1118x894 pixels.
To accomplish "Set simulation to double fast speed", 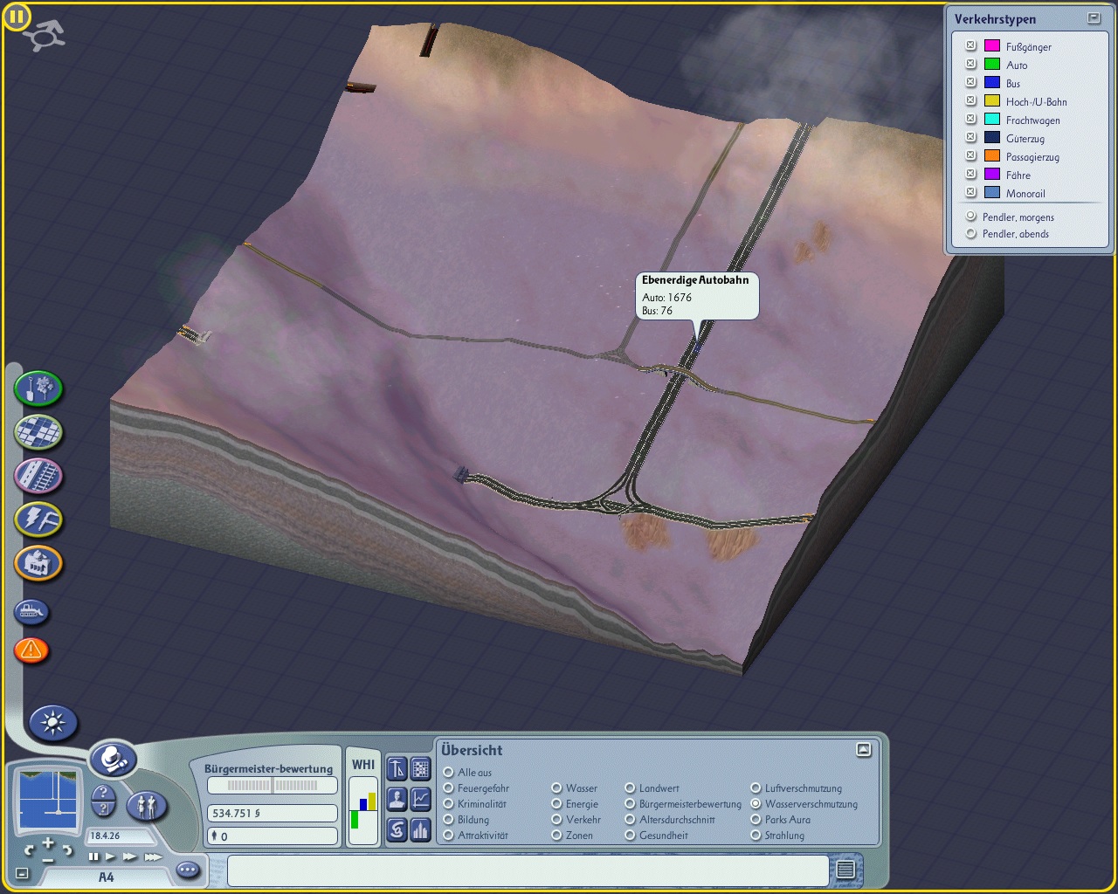I will (130, 856).
